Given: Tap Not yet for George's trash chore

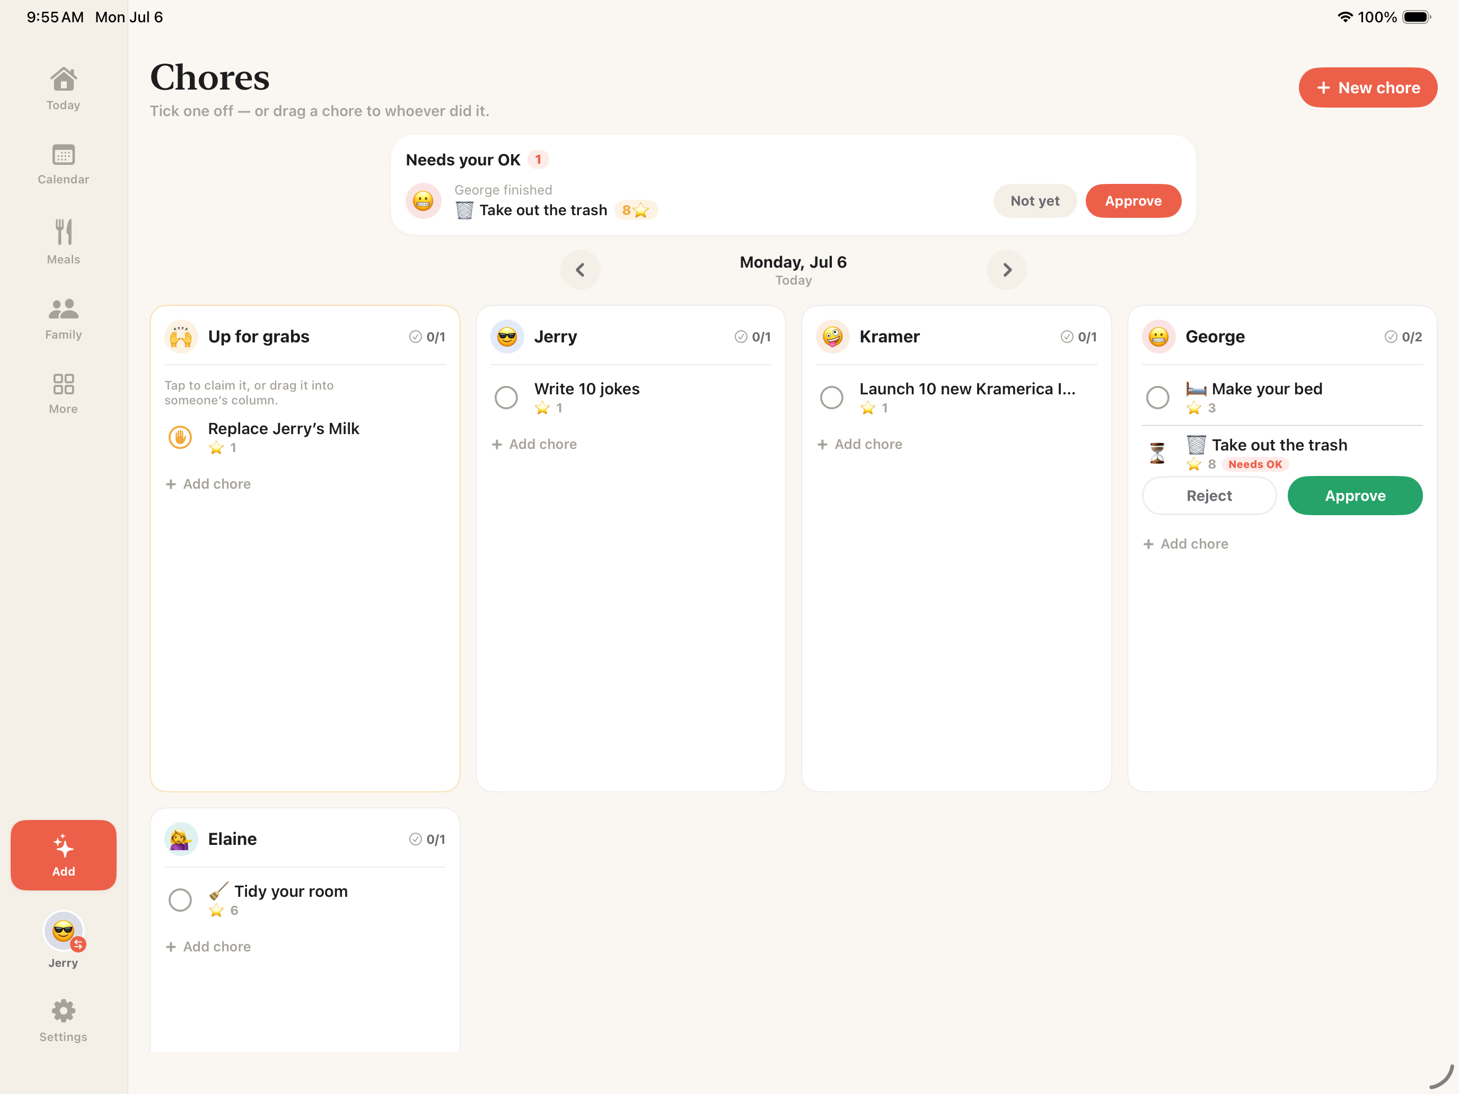Looking at the screenshot, I should [1034, 200].
